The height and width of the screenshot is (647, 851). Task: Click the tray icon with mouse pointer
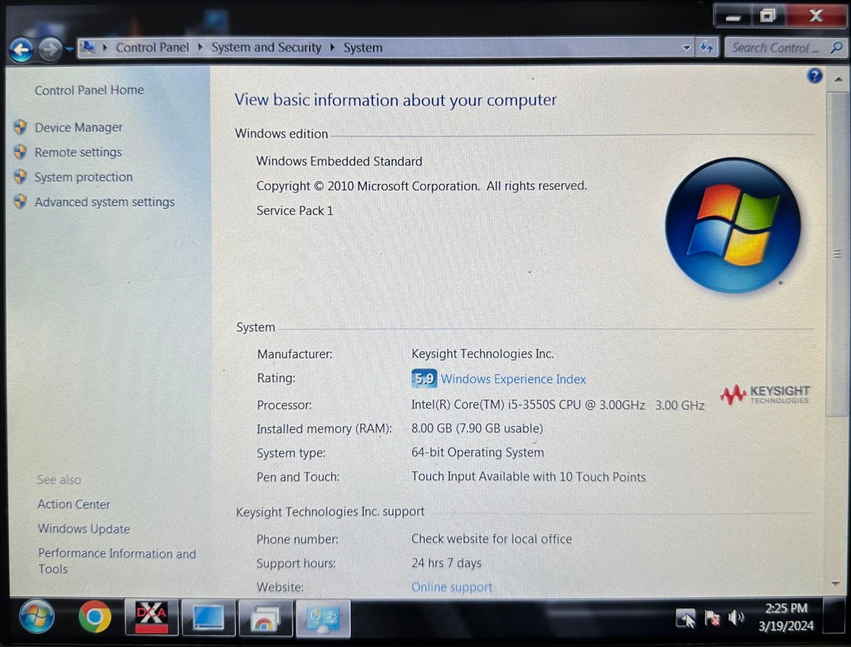point(686,619)
